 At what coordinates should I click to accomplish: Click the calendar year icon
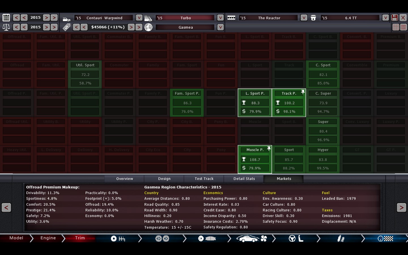(6, 18)
